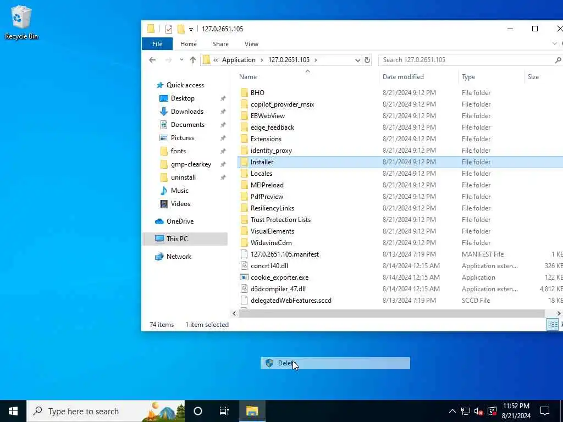This screenshot has width=563, height=422.
Task: Open the Windows Start menu
Action: pyautogui.click(x=13, y=411)
